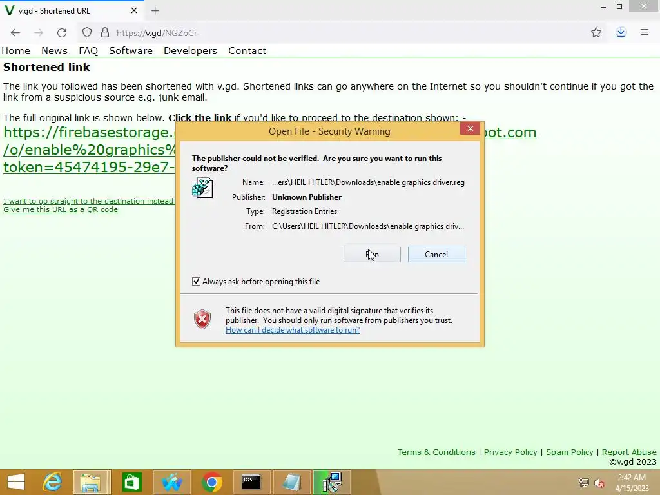Viewport: 660px width, 495px height.
Task: Bookmark this page with the star icon
Action: point(596,32)
